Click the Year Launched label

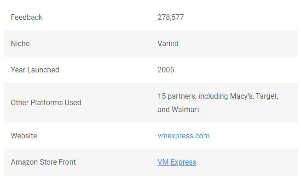(x=35, y=70)
